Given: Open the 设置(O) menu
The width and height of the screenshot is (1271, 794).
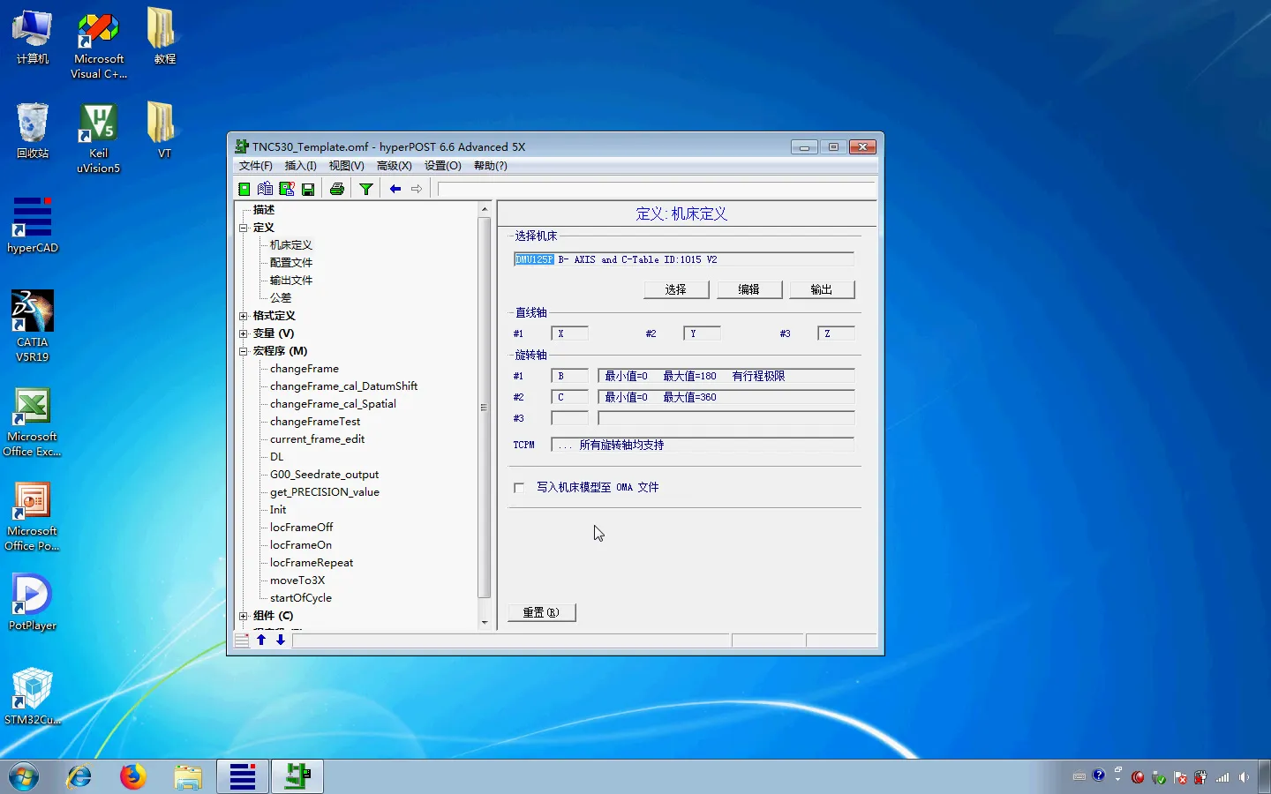Looking at the screenshot, I should (442, 166).
